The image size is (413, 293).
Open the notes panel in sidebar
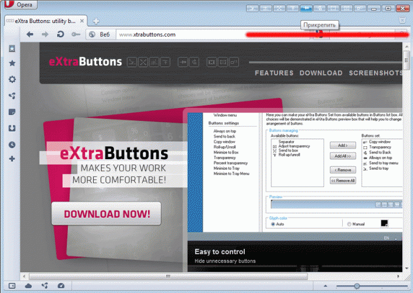[x=12, y=111]
